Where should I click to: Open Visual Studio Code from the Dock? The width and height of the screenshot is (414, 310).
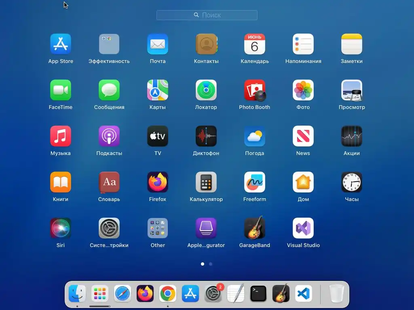pyautogui.click(x=303, y=293)
